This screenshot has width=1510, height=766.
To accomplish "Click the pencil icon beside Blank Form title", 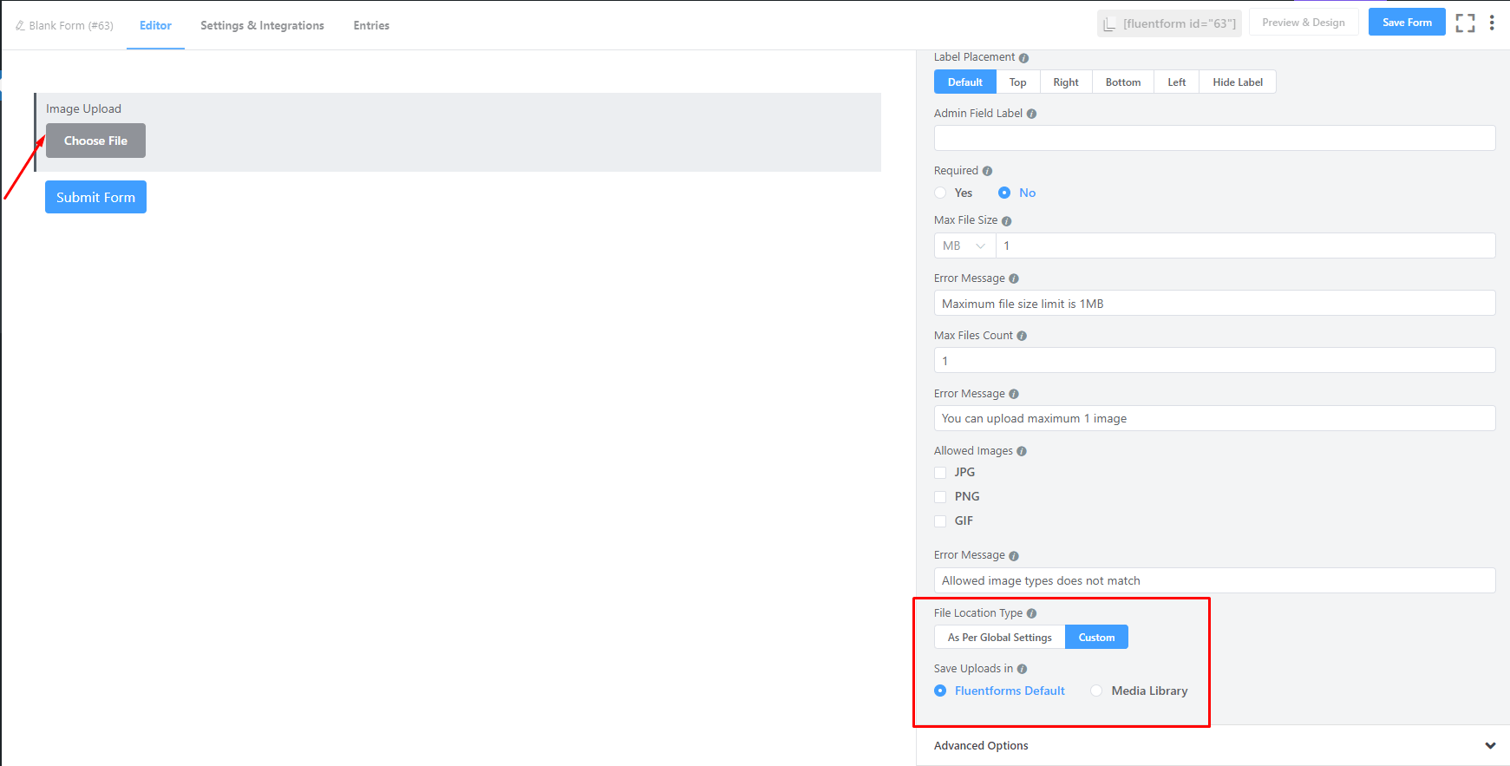I will 20,26.
